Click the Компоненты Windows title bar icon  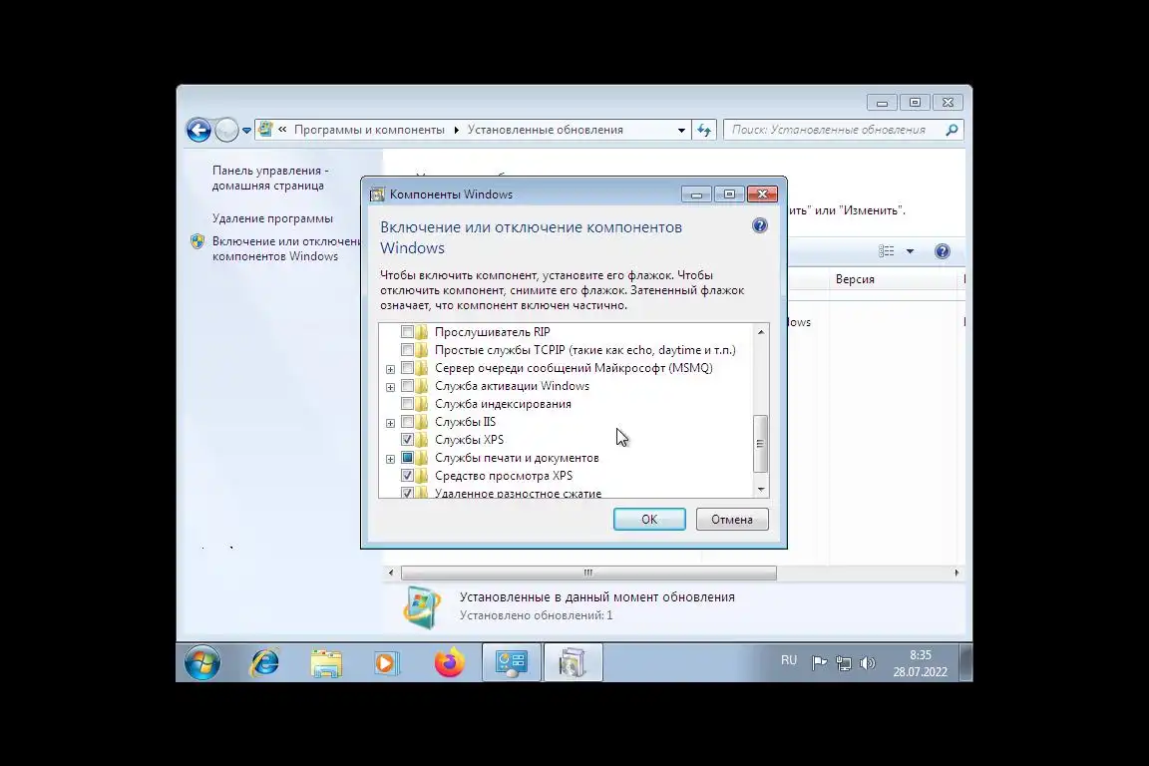377,194
